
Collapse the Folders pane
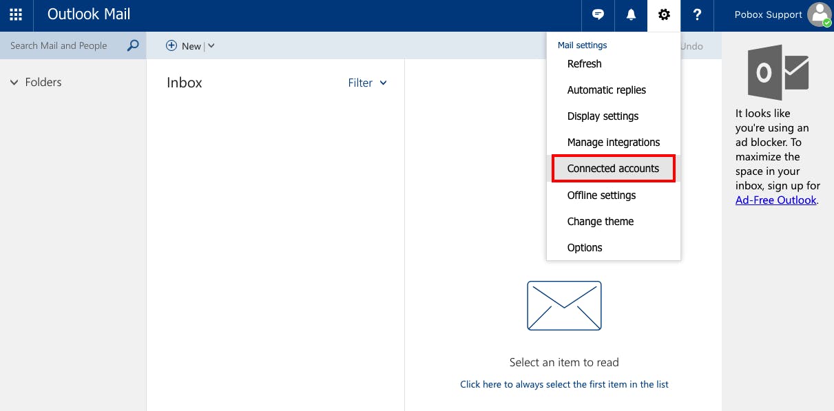14,82
